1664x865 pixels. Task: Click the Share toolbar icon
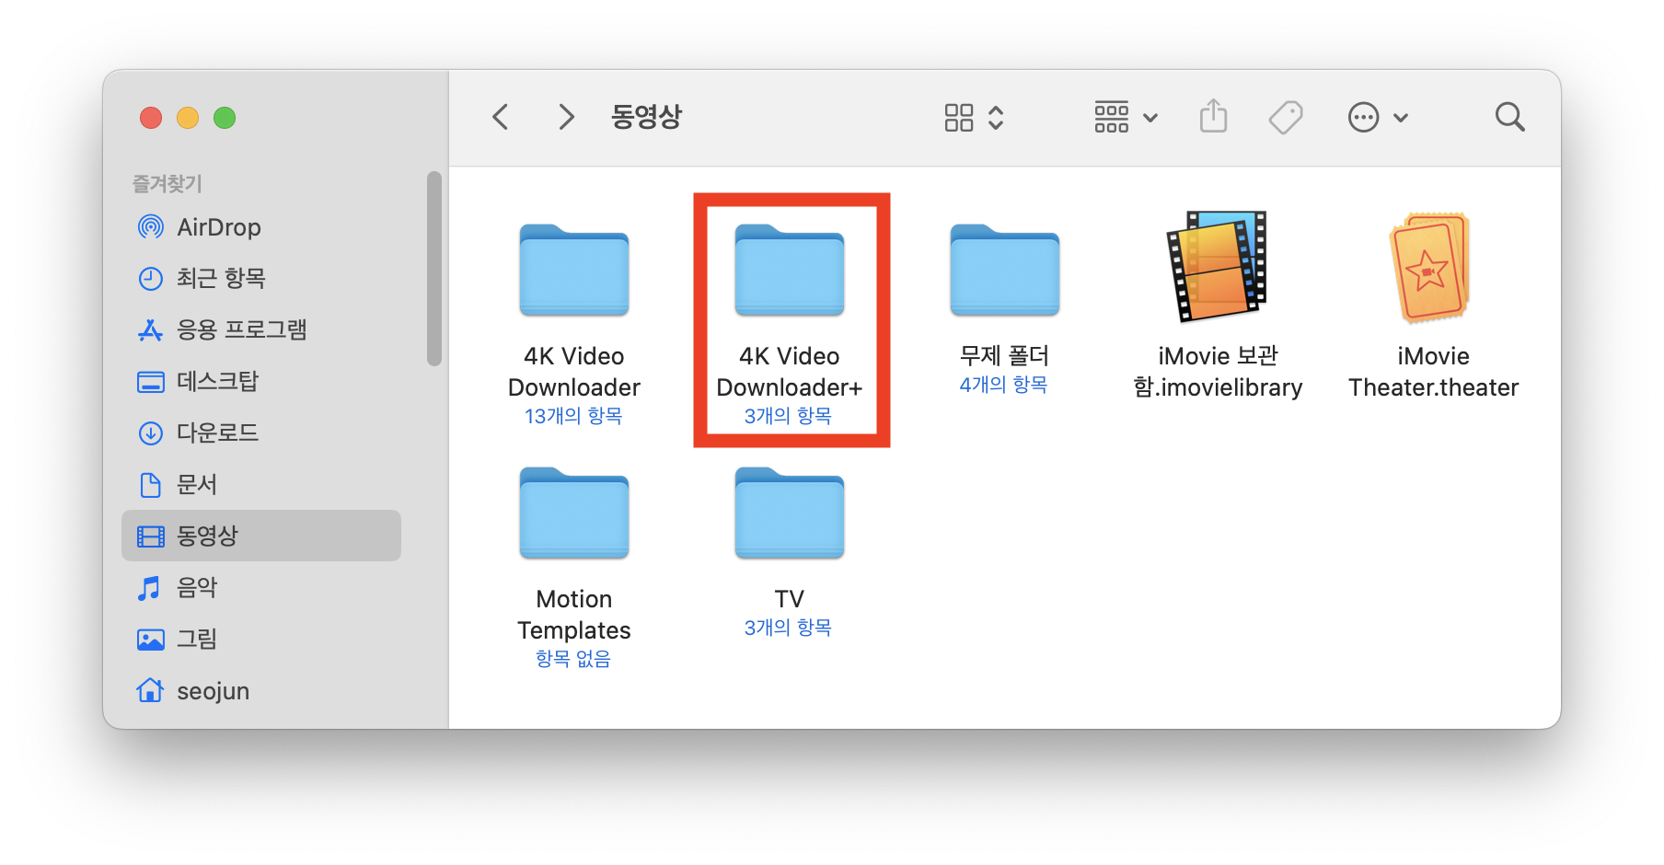[x=1213, y=116]
